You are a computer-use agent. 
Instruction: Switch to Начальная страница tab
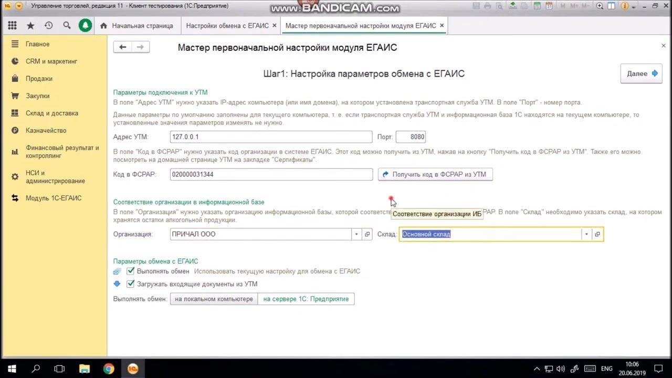(136, 25)
